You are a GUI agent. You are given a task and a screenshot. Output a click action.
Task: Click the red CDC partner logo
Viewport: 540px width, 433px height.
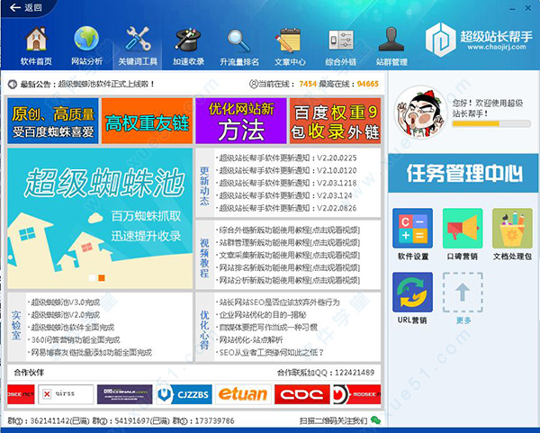pyautogui.click(x=302, y=394)
